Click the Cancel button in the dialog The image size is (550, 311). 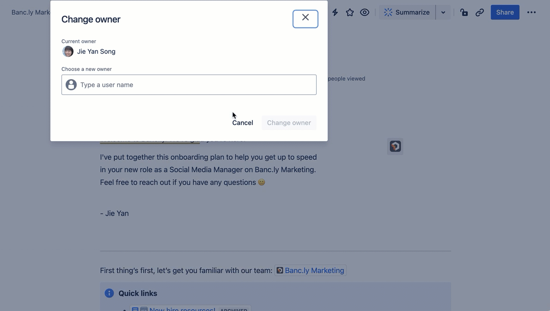click(x=243, y=123)
